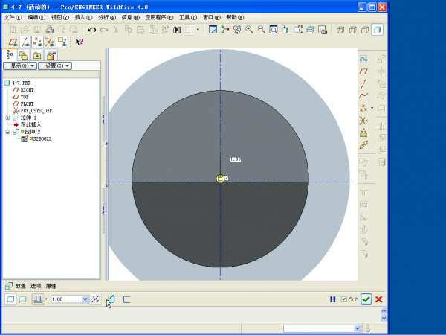Open the 放置 tab in the dashboard
Image resolution: width=446 pixels, height=335 pixels.
pos(21,286)
